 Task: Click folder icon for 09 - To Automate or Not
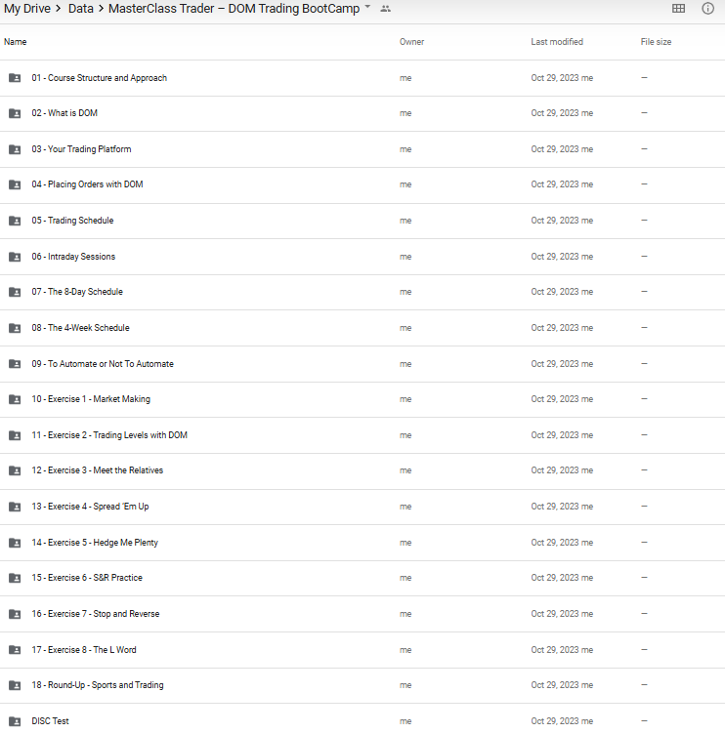tap(15, 364)
